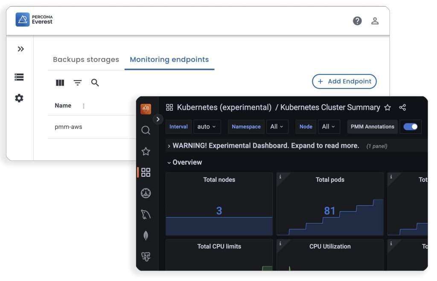Click the Add Endpoint button
Screen dimensions: 437x281
pos(344,81)
